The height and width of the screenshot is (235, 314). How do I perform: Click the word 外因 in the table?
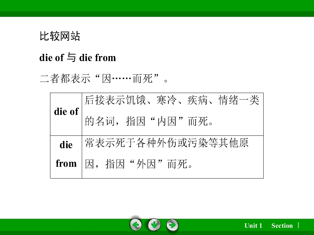[146, 164]
